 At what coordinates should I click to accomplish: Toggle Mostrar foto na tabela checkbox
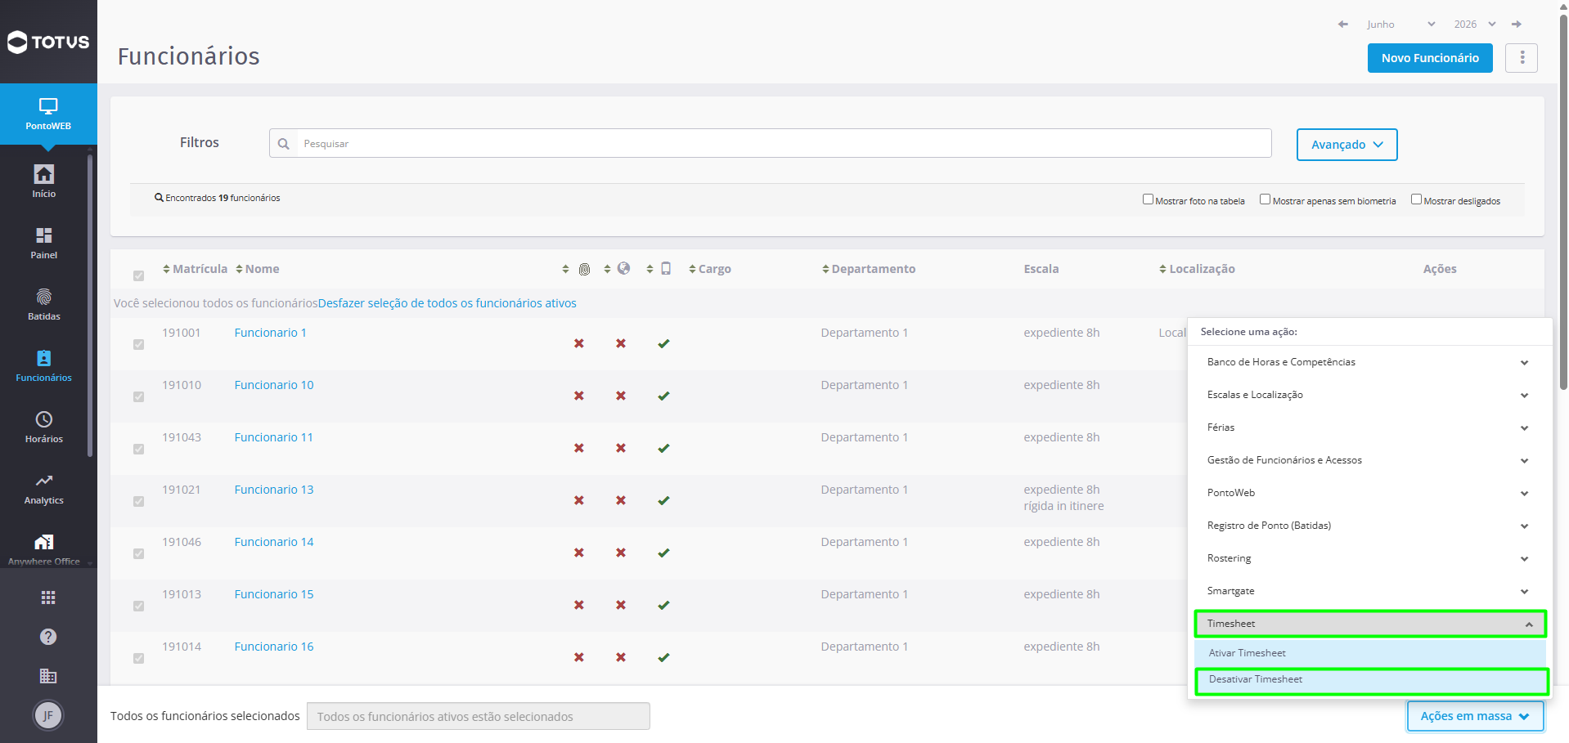point(1148,199)
